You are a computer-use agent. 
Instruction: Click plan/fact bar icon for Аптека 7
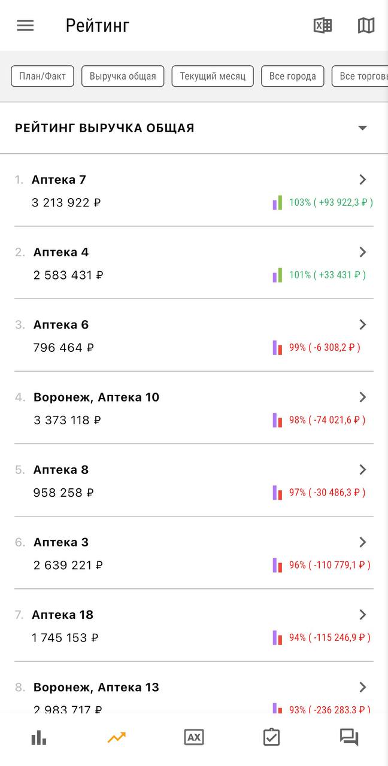[x=277, y=203]
